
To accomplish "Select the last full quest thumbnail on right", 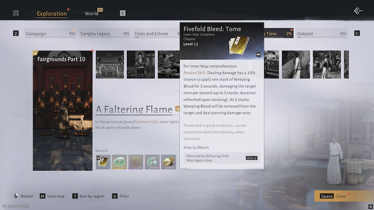I will coord(327,65).
